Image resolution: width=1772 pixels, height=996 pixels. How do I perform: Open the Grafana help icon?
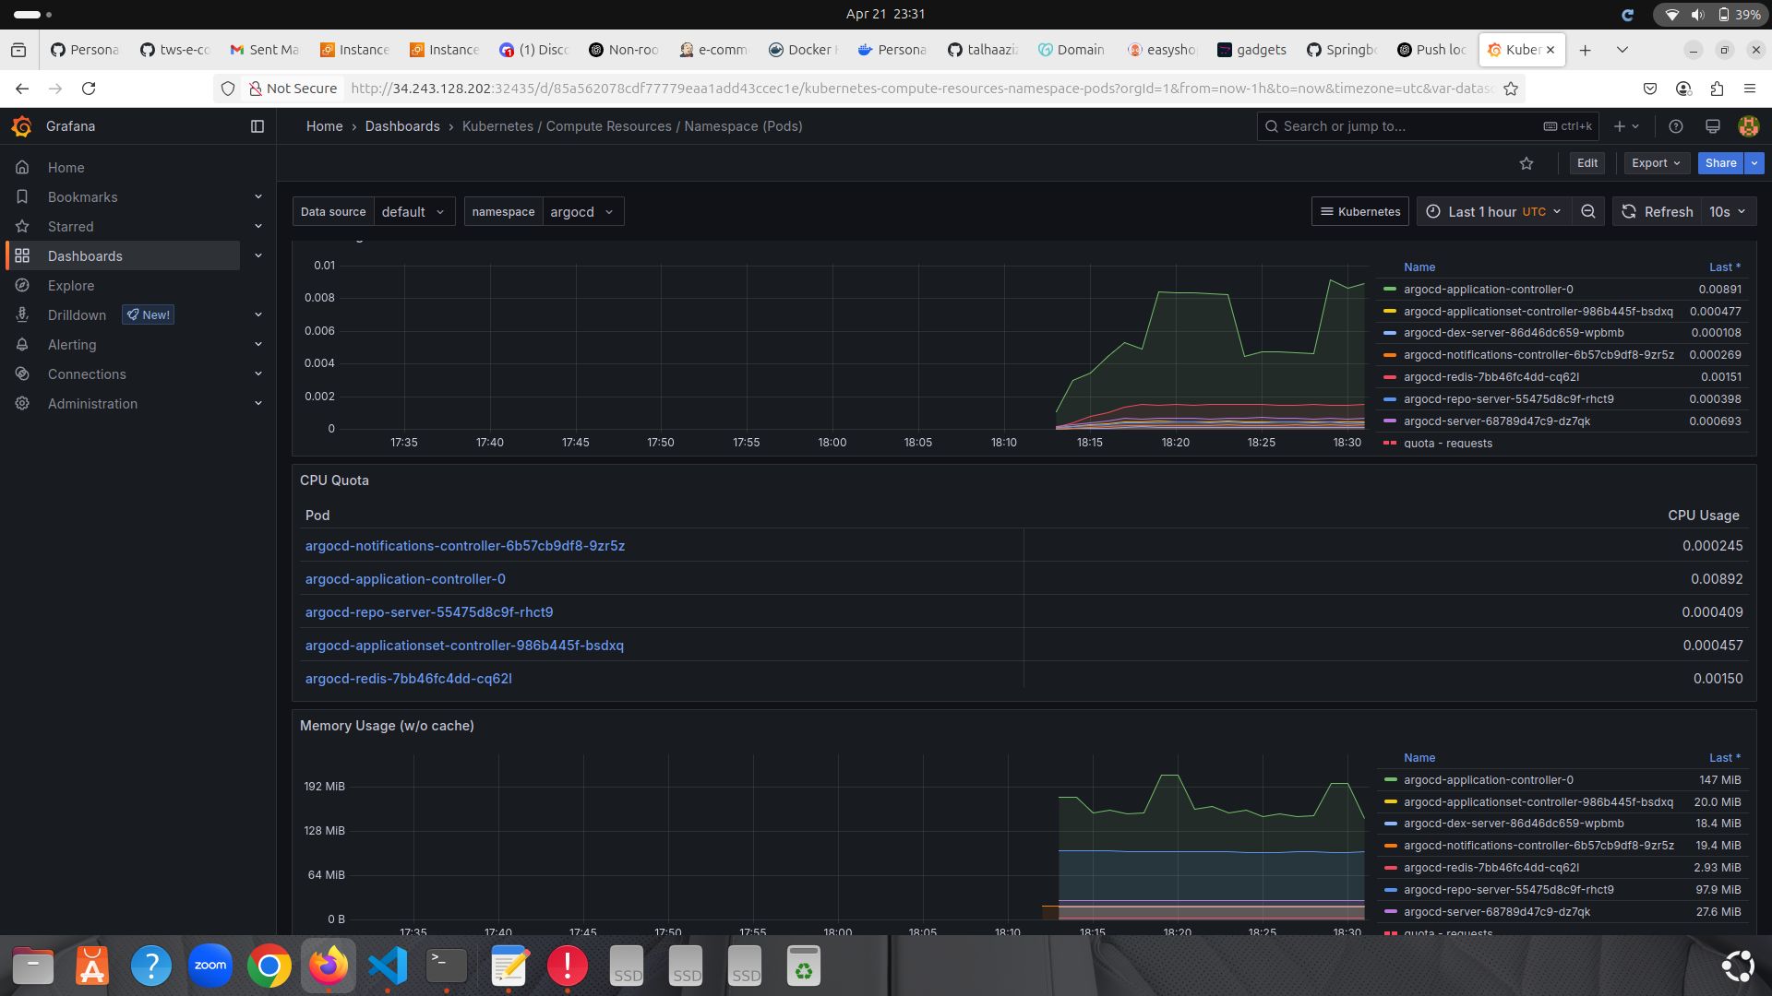click(x=1676, y=126)
